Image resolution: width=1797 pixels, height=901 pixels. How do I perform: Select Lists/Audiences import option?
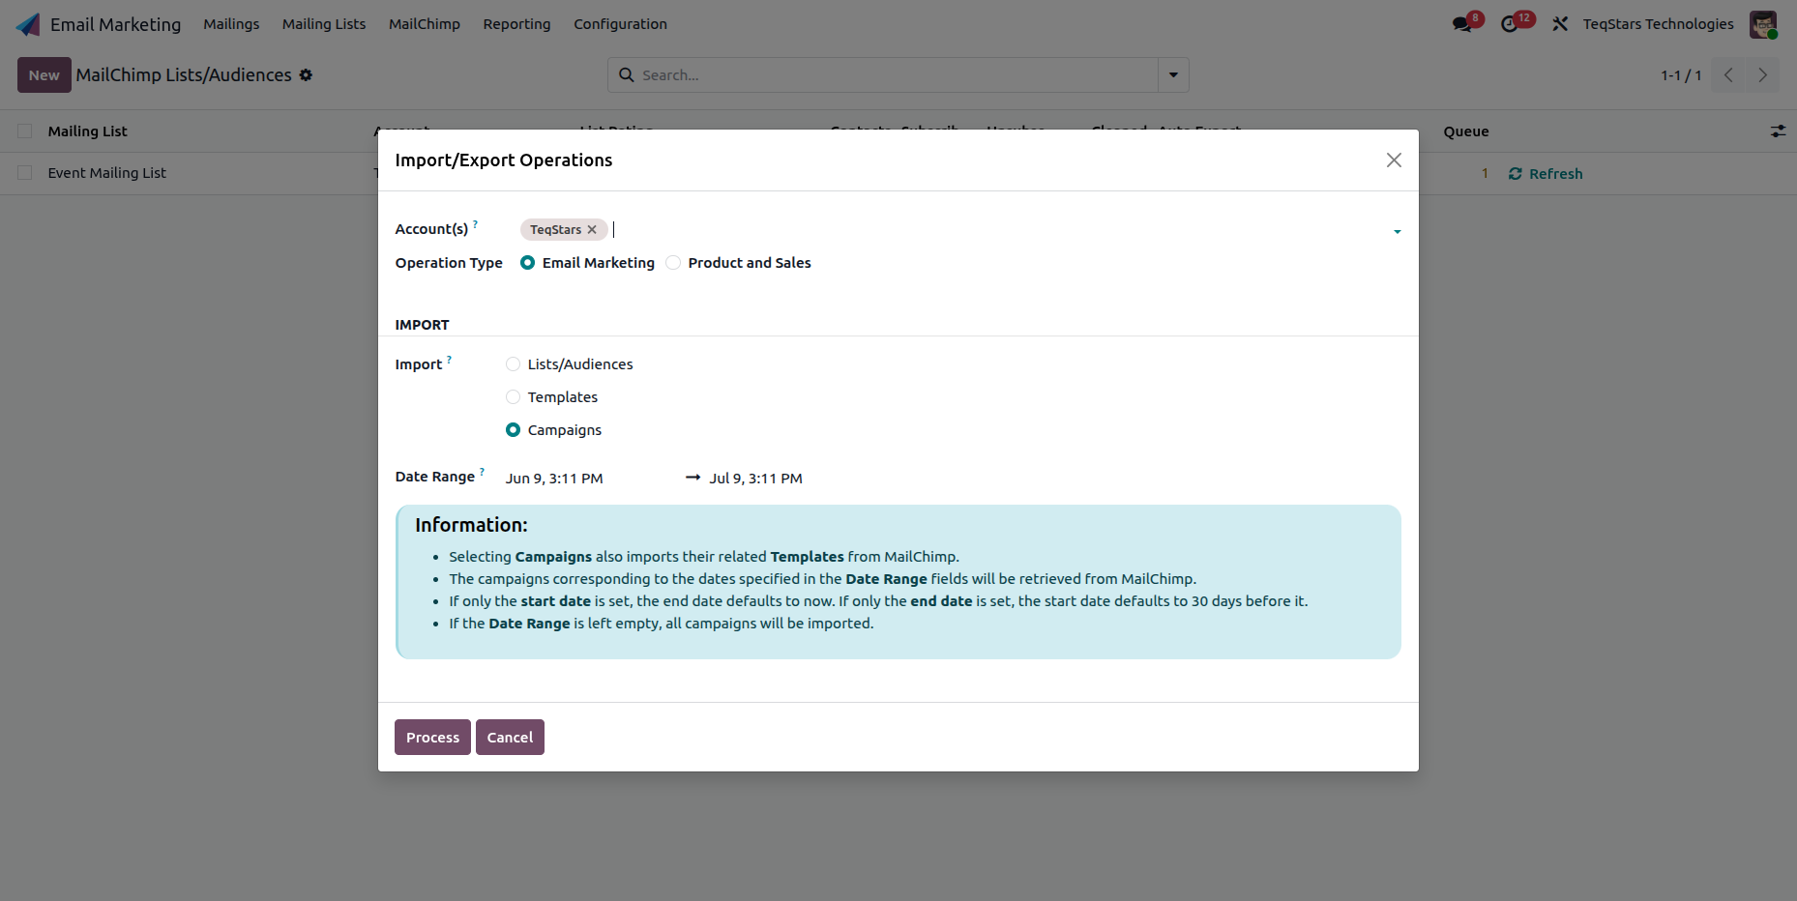pos(513,364)
